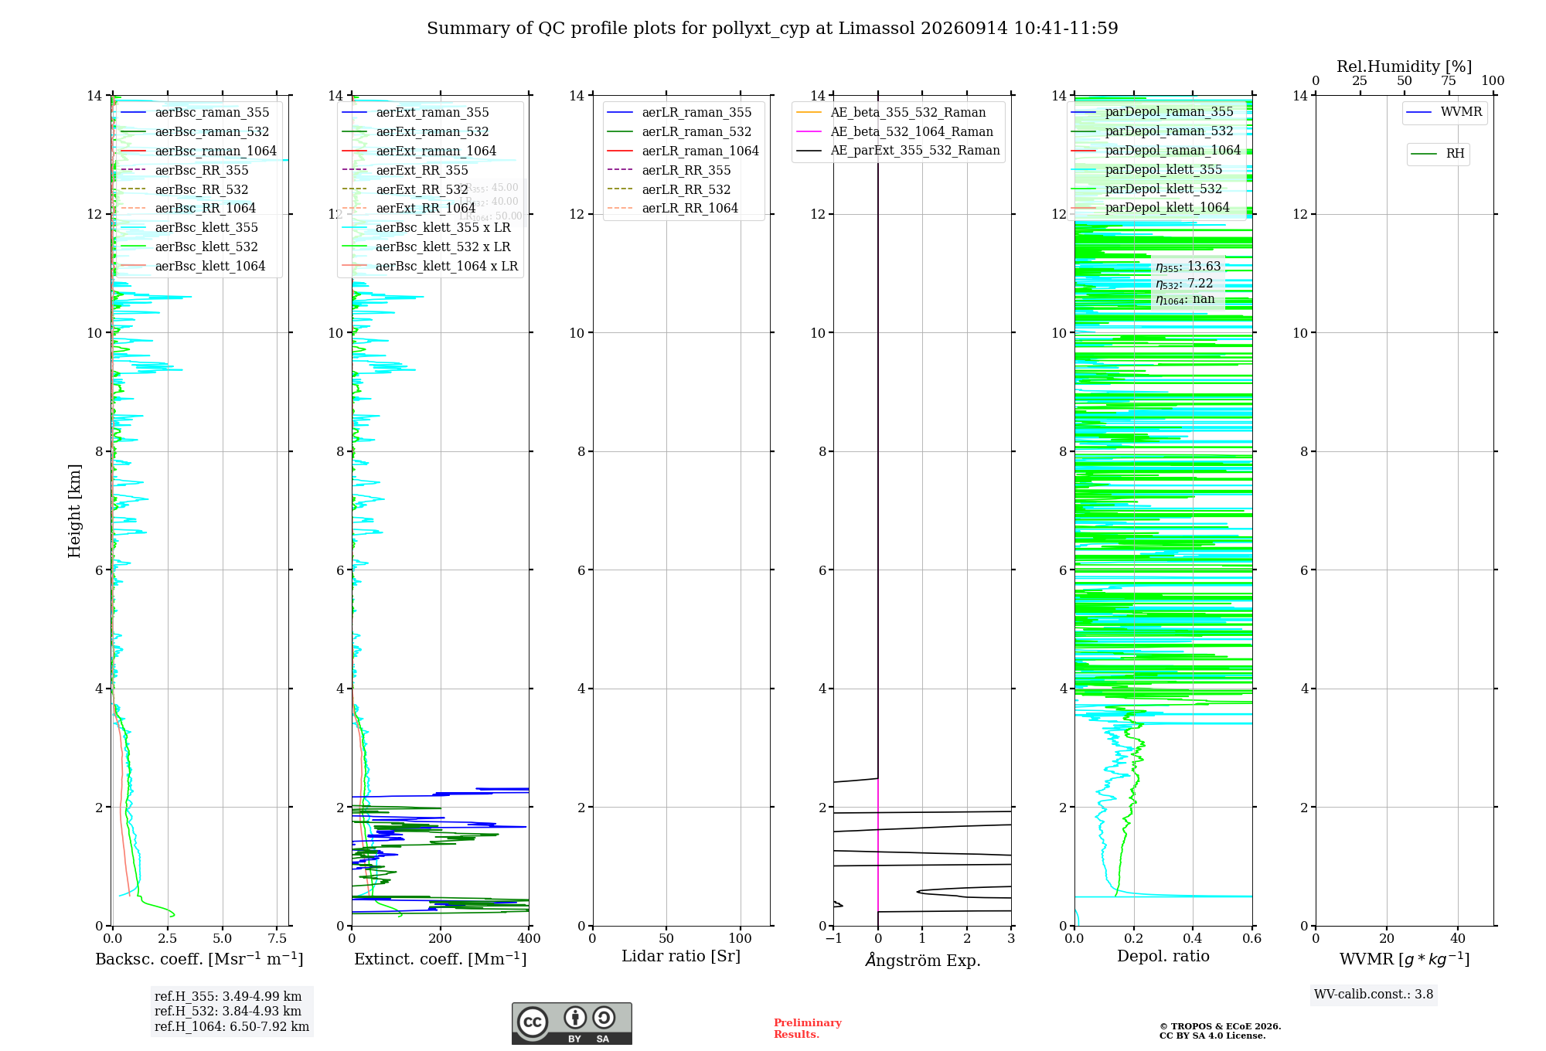Viewport: 1546px width, 1051px height.
Task: Click the η355: 13.63 annotation
Action: [1188, 267]
